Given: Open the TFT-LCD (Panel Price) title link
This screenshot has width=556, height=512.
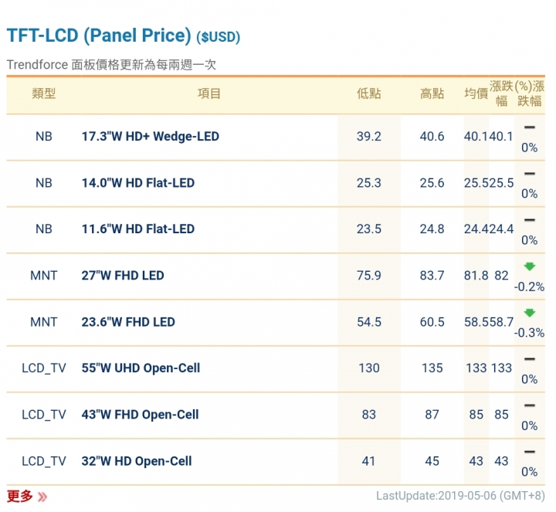Looking at the screenshot, I should coord(99,36).
